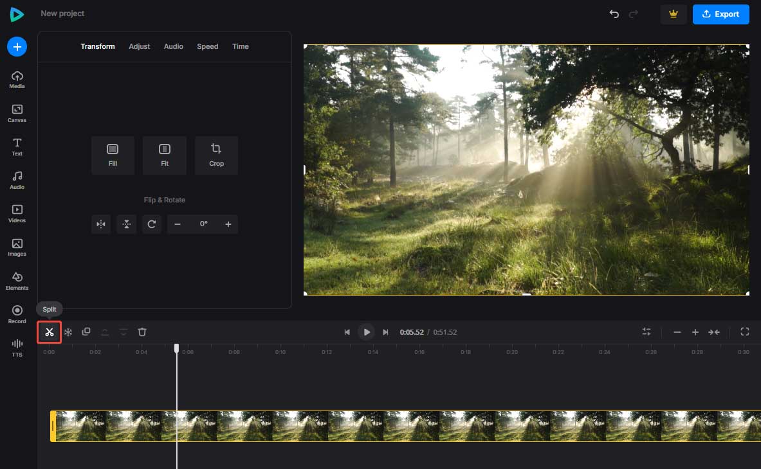Open the timeline settings sliders icon
This screenshot has height=469, width=761.
coord(646,332)
